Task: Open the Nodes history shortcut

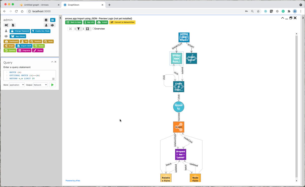Action: [x=39, y=46]
